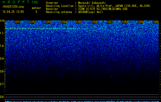Click the kHz axis unit label

tap(2, 21)
